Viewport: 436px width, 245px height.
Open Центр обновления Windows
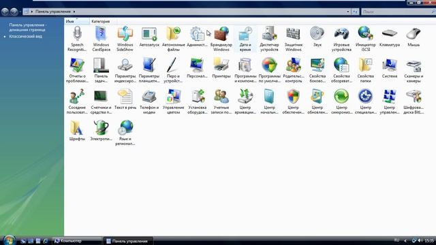coord(317,101)
